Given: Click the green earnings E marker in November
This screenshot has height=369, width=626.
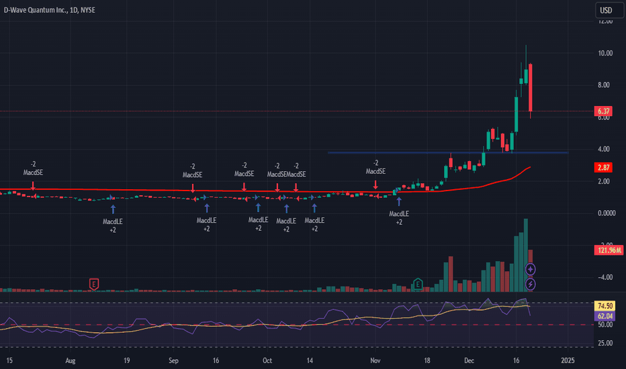Looking at the screenshot, I should pos(418,284).
